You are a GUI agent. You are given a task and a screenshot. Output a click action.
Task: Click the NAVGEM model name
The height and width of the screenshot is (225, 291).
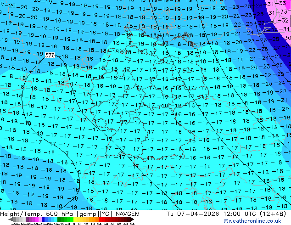pos(127,214)
